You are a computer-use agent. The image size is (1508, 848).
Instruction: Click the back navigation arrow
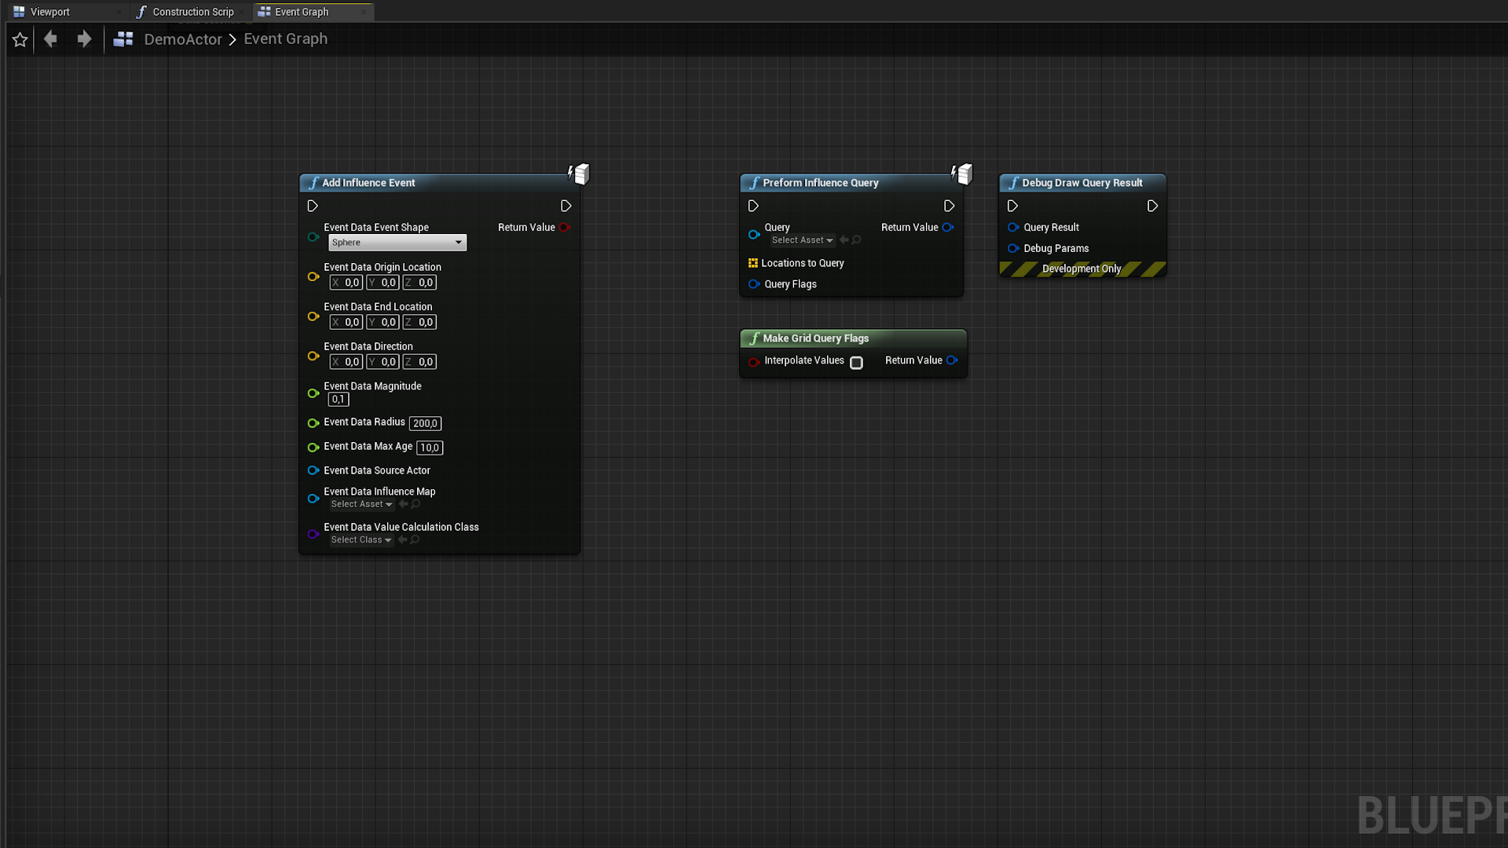click(49, 38)
